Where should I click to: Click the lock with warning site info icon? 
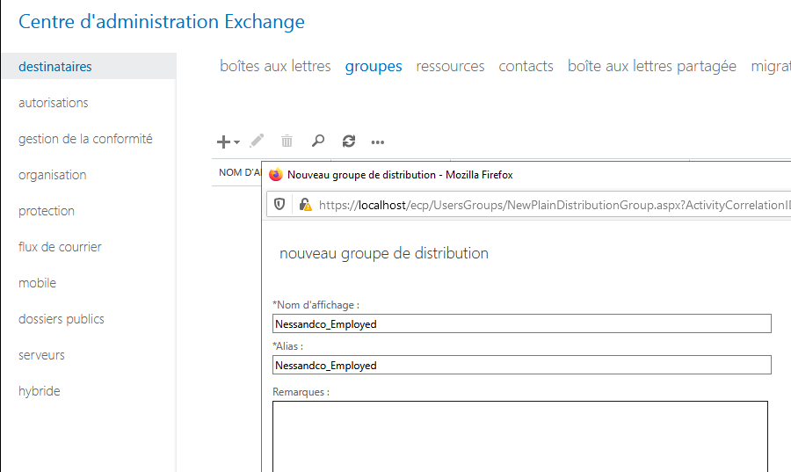click(305, 204)
